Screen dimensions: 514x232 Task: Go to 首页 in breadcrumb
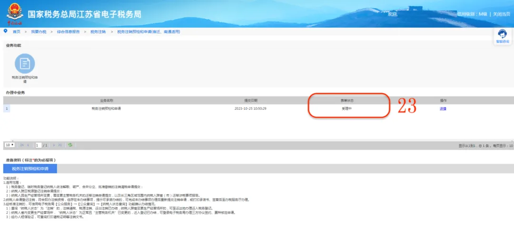click(x=16, y=32)
